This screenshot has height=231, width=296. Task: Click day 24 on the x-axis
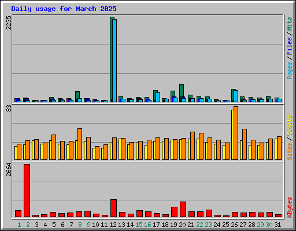(x=217, y=225)
